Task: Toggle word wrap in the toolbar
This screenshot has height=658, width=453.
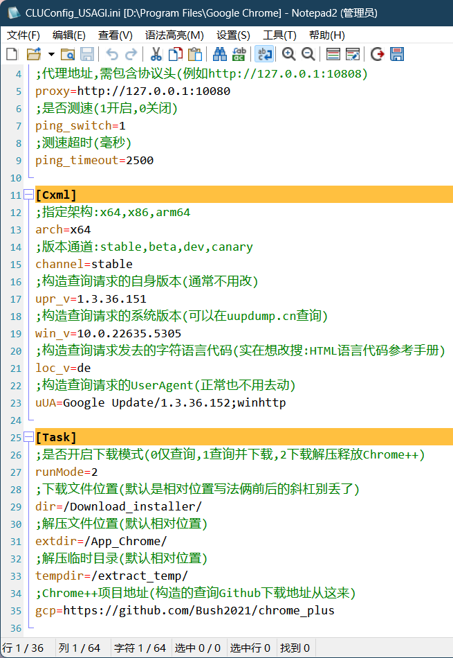Action: (x=264, y=54)
